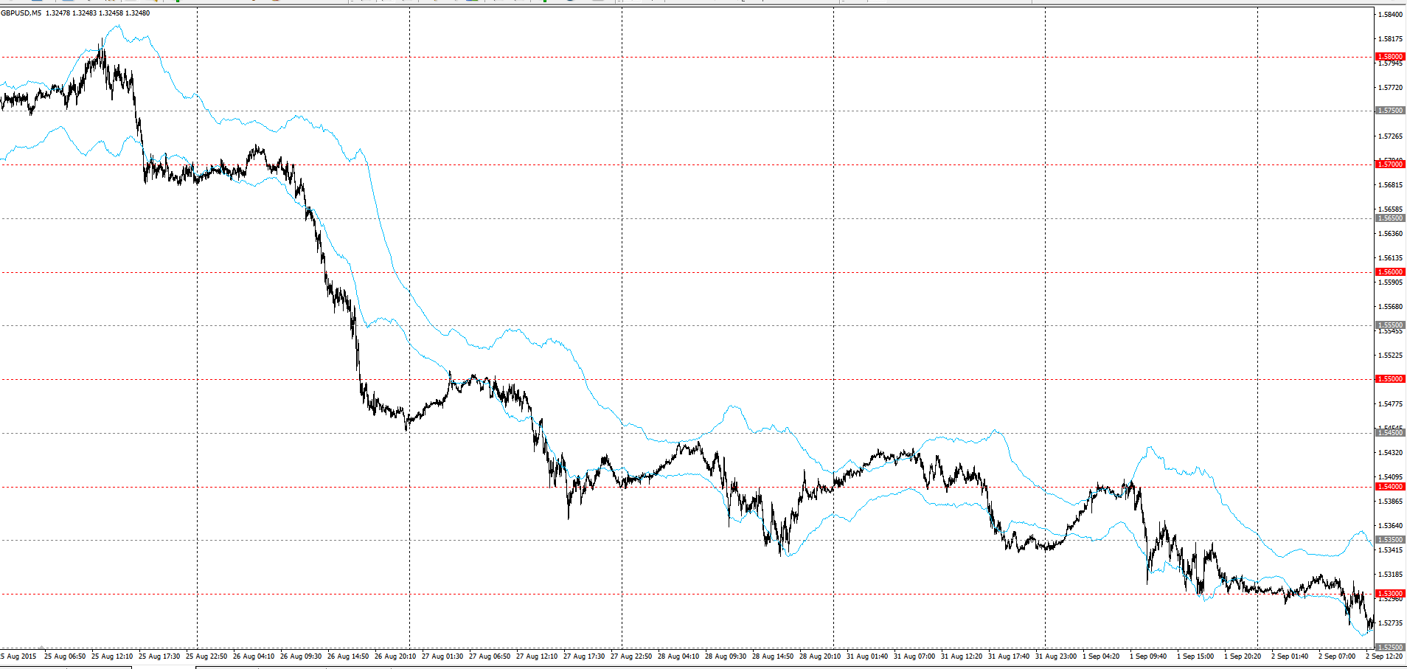Click the 1.56815 value on price scale
The width and height of the screenshot is (1407, 669).
(1391, 185)
